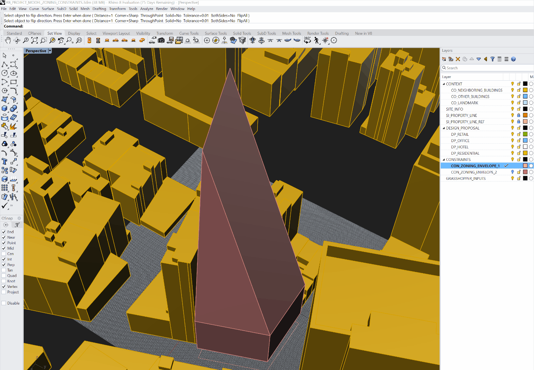This screenshot has height=370, width=534.
Task: Select the Box solid tool
Action: (x=5, y=108)
